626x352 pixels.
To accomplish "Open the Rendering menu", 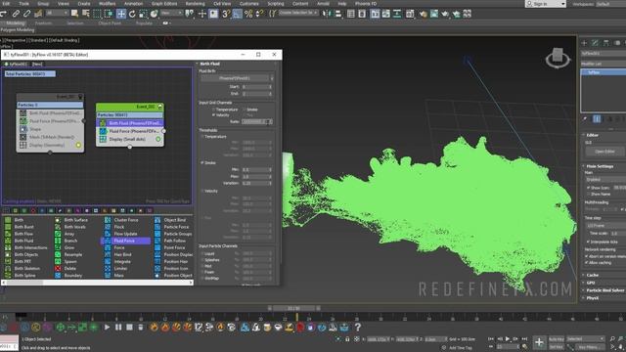I will click(195, 3).
